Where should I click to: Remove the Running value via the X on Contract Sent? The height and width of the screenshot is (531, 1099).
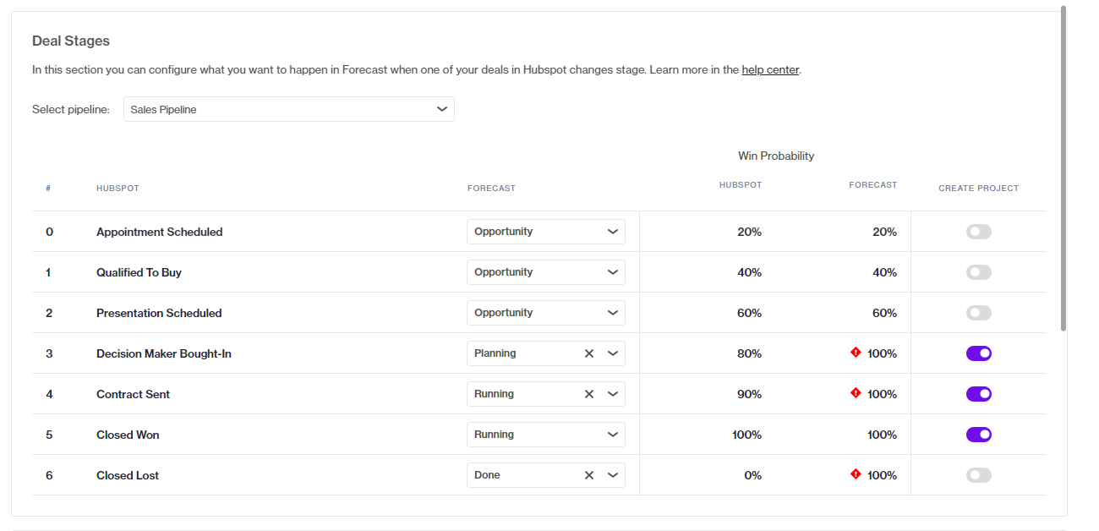(x=589, y=393)
